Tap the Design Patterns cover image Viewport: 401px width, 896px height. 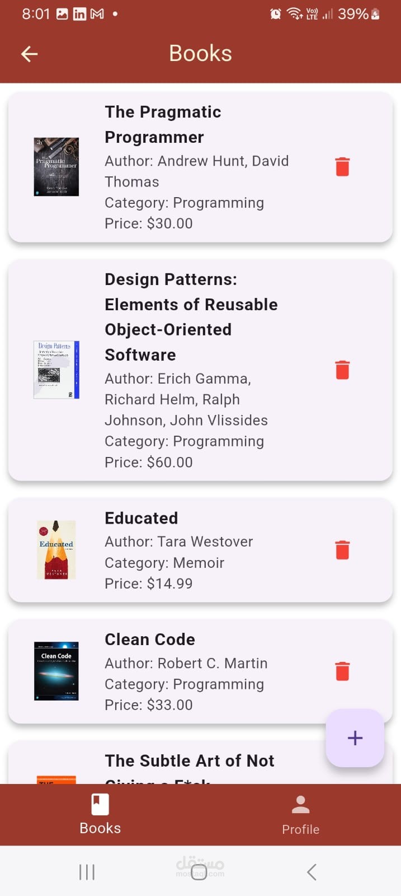coord(56,370)
